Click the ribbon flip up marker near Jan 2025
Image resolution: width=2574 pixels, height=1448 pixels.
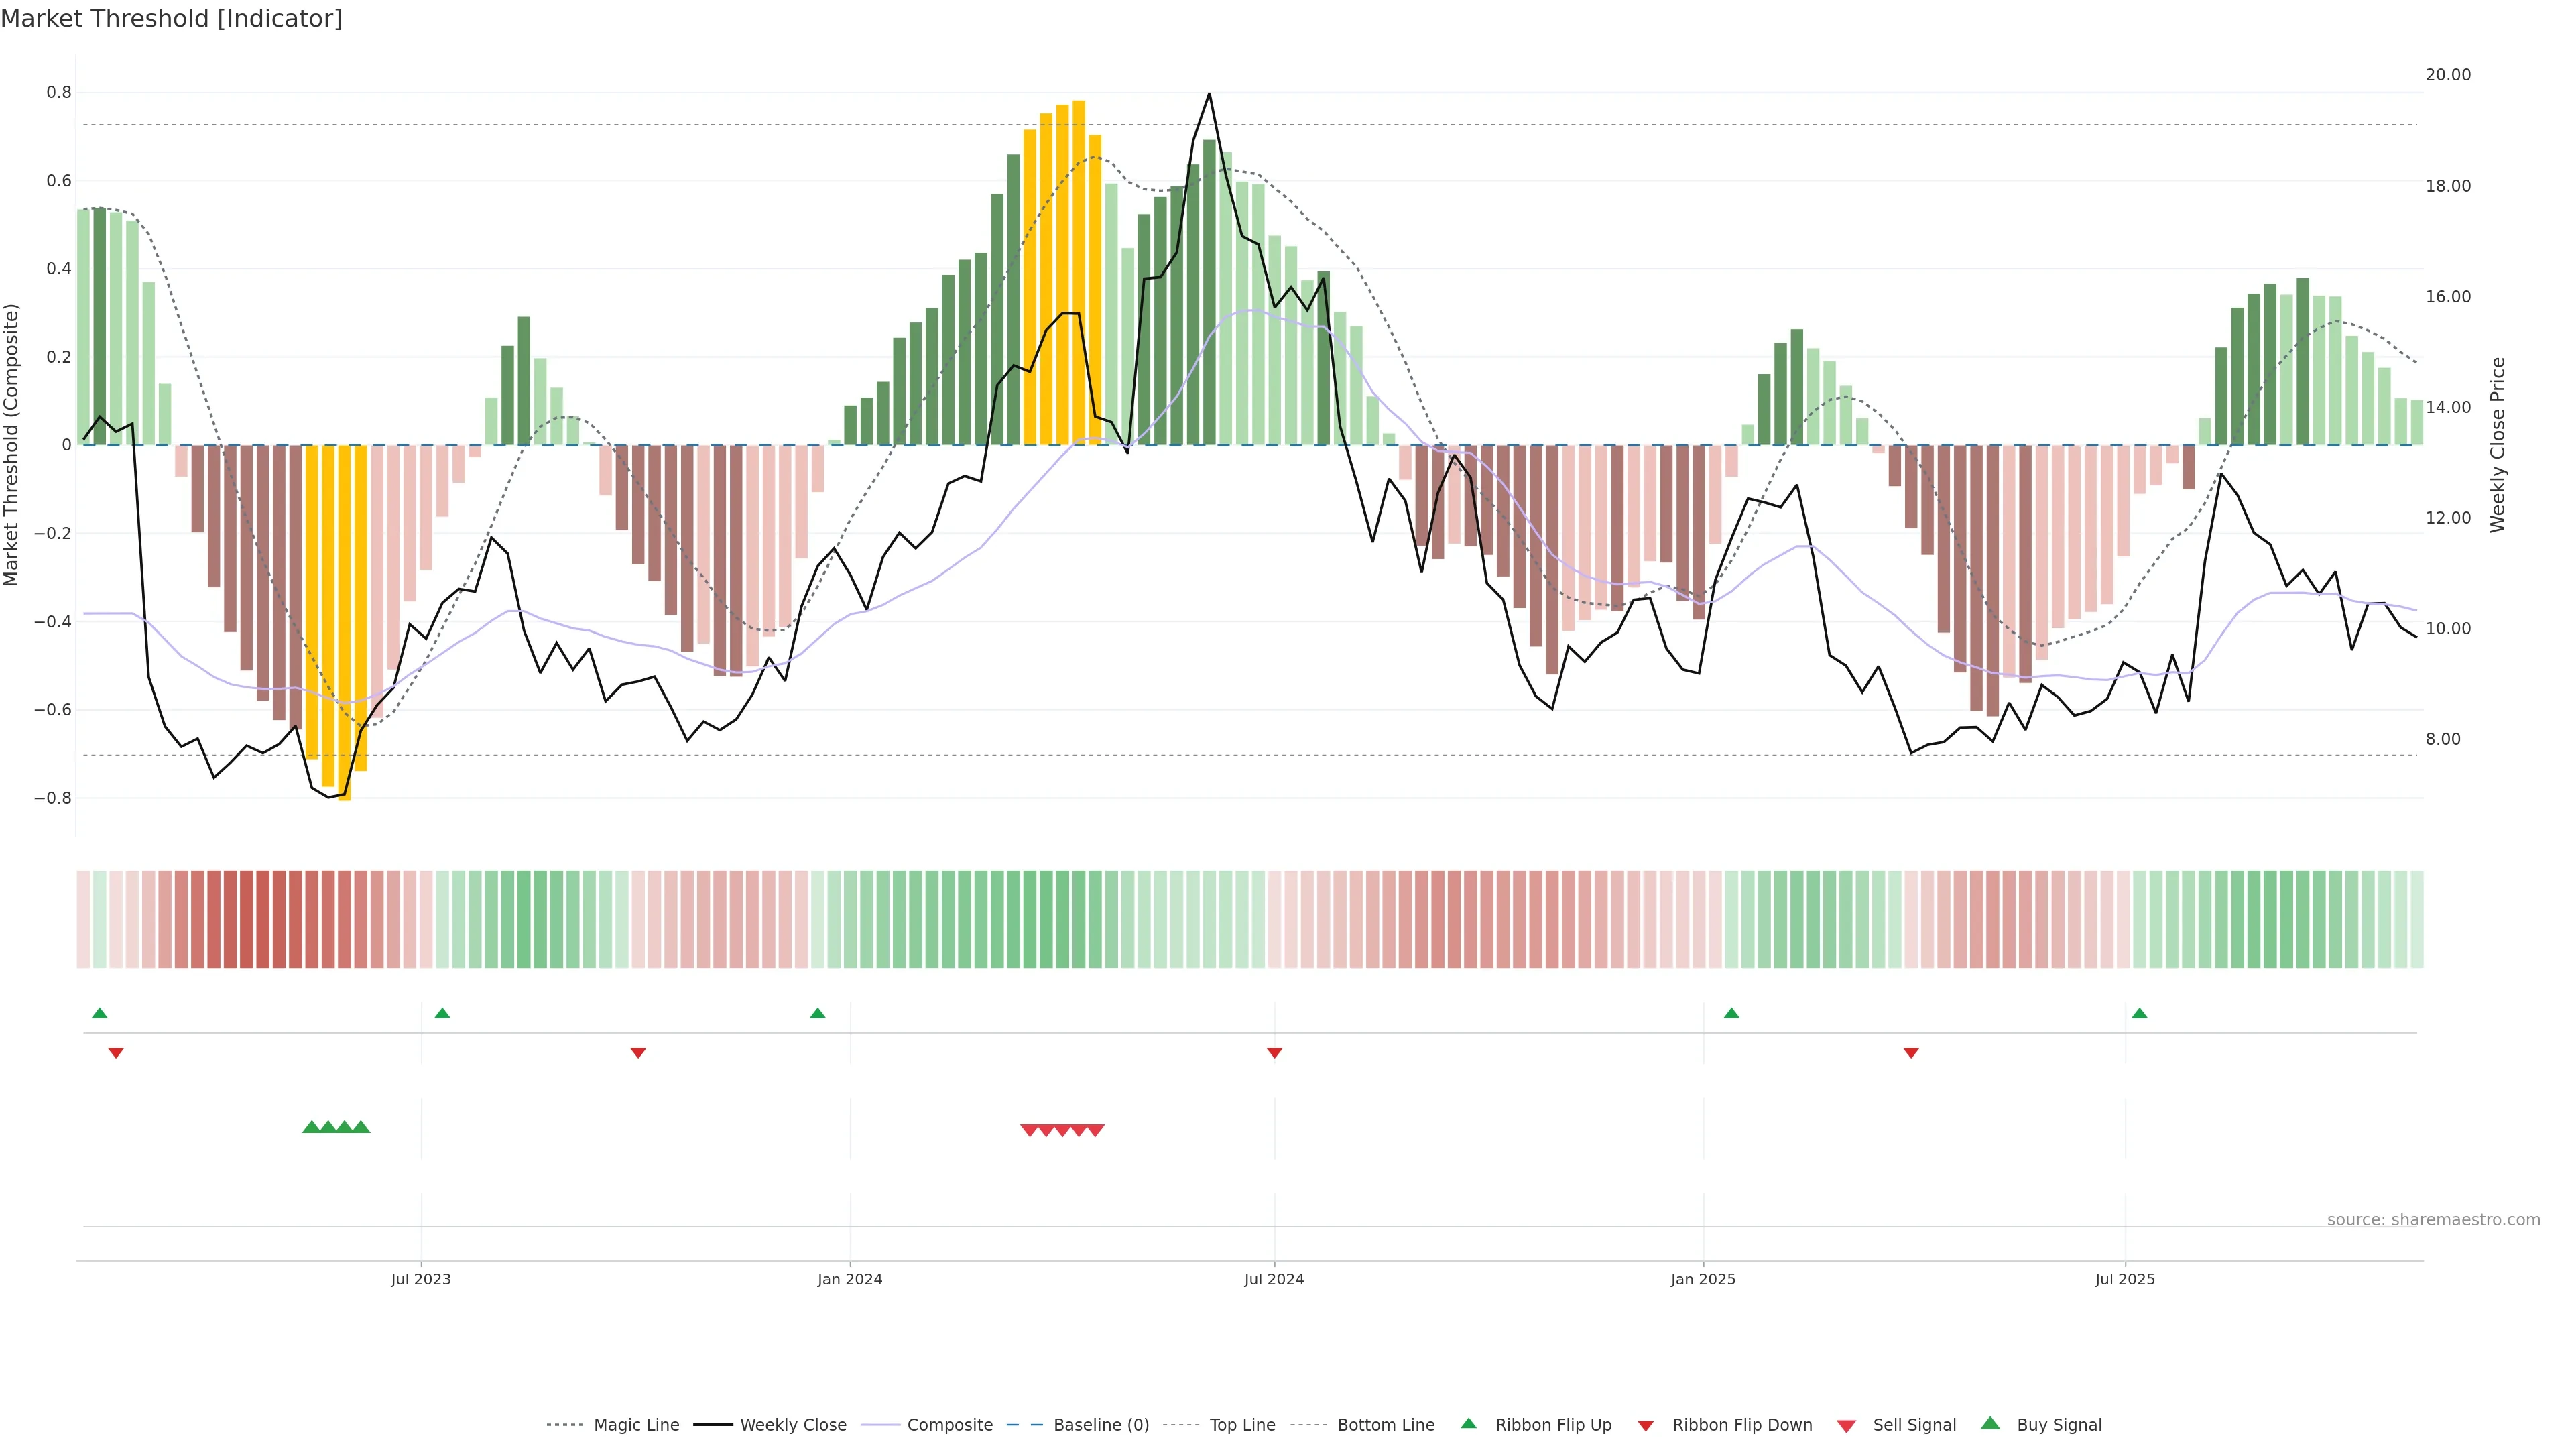pos(1731,1014)
